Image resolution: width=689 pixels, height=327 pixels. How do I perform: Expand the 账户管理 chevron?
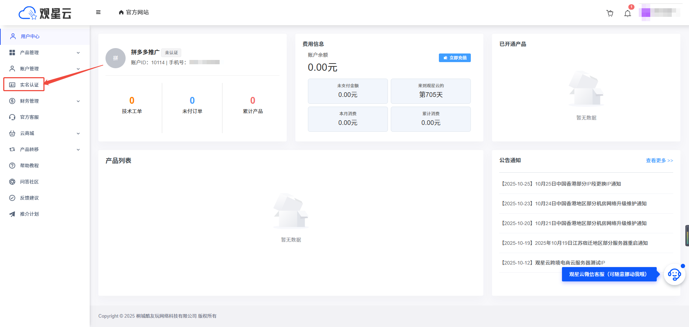(78, 69)
